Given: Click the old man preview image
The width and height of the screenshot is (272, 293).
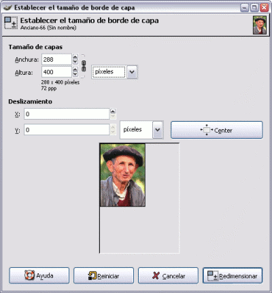Looking at the screenshot, I should click(x=122, y=175).
